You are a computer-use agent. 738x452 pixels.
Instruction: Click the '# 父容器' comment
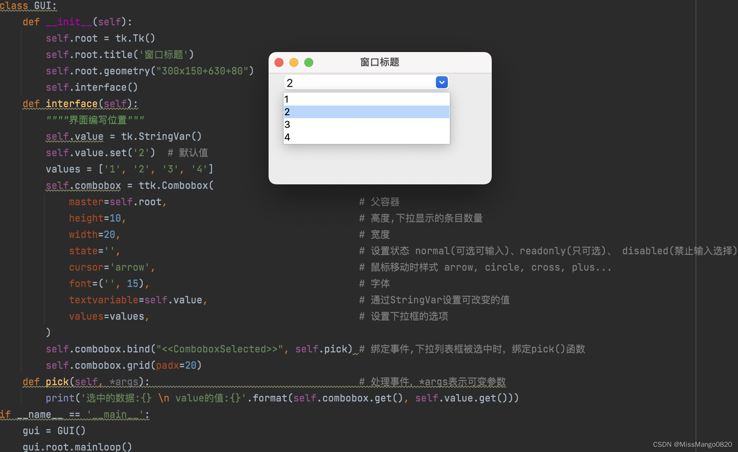[379, 202]
